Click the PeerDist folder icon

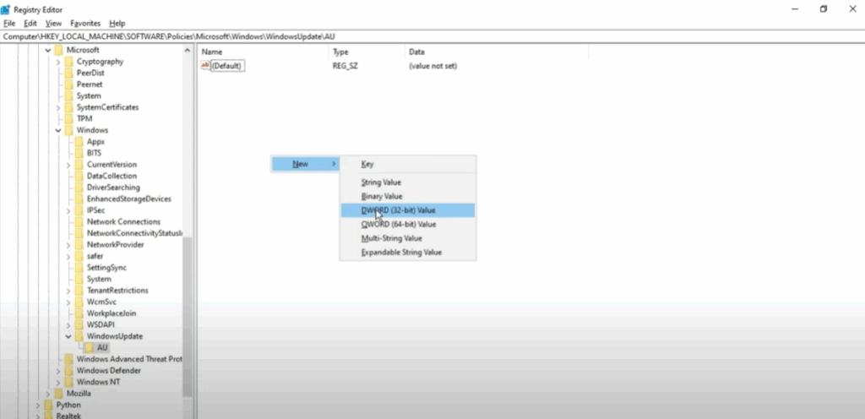(69, 73)
